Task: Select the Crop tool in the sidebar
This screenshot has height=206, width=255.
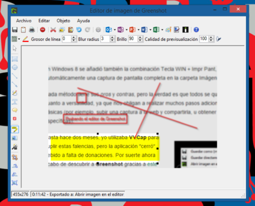Action: click(x=15, y=157)
